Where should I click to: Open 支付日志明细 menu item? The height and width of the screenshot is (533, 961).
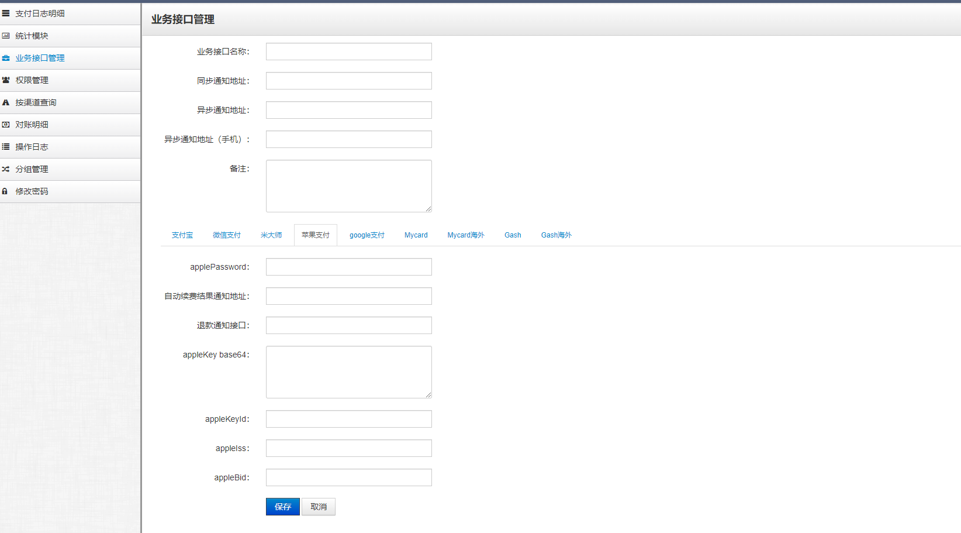click(70, 13)
